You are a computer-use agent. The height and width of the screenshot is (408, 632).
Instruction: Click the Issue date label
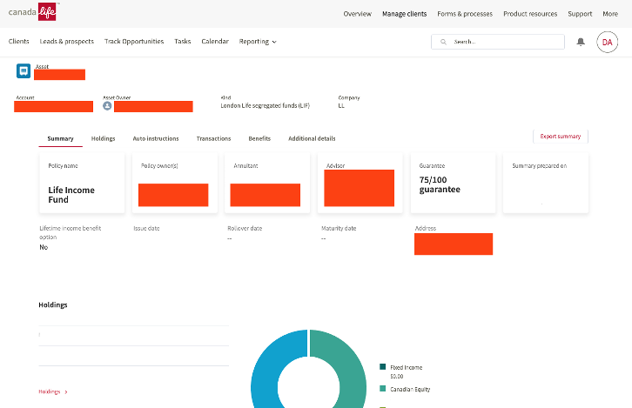[x=147, y=229]
